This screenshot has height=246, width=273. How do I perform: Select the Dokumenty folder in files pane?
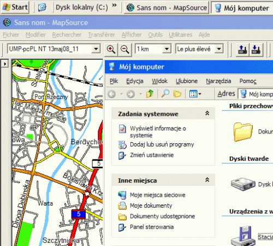tap(243, 132)
